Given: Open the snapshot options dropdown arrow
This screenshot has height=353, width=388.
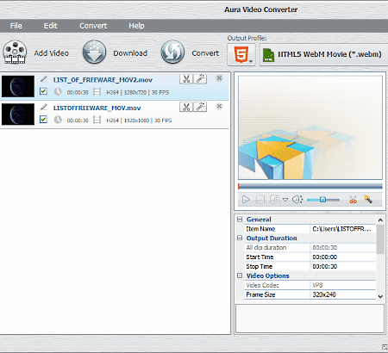Looking at the screenshot, I should click(285, 200).
